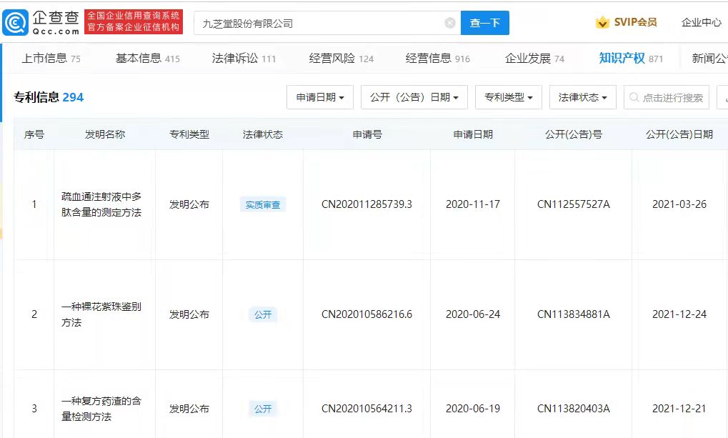Image resolution: width=728 pixels, height=438 pixels.
Task: Switch to the 上市信息 tab
Action: tap(51, 58)
